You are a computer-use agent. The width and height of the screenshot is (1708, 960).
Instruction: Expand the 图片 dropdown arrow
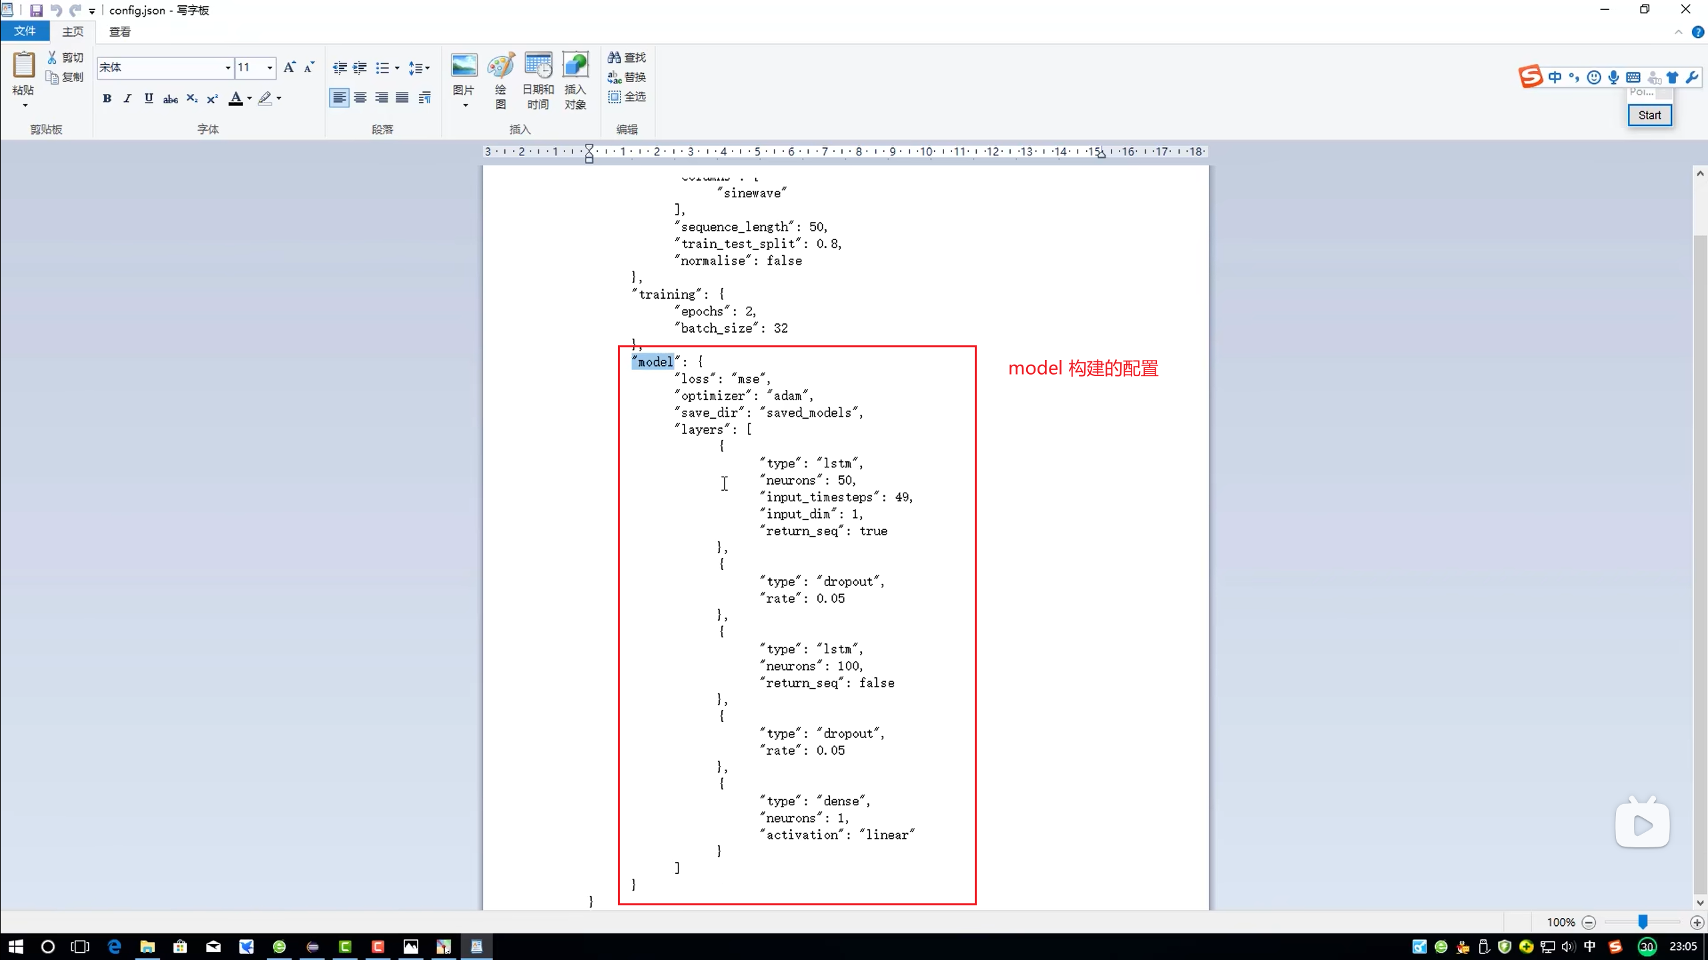coord(465,105)
